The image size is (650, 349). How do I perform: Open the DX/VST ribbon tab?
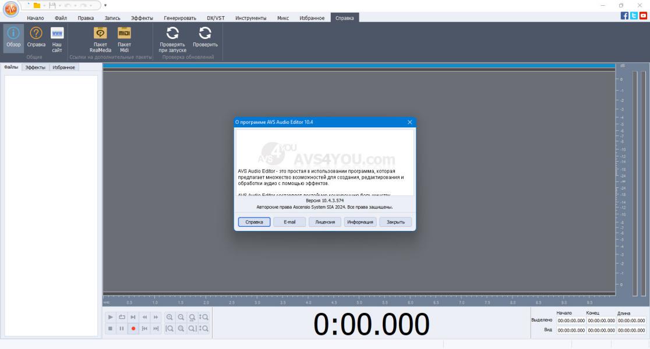point(216,18)
